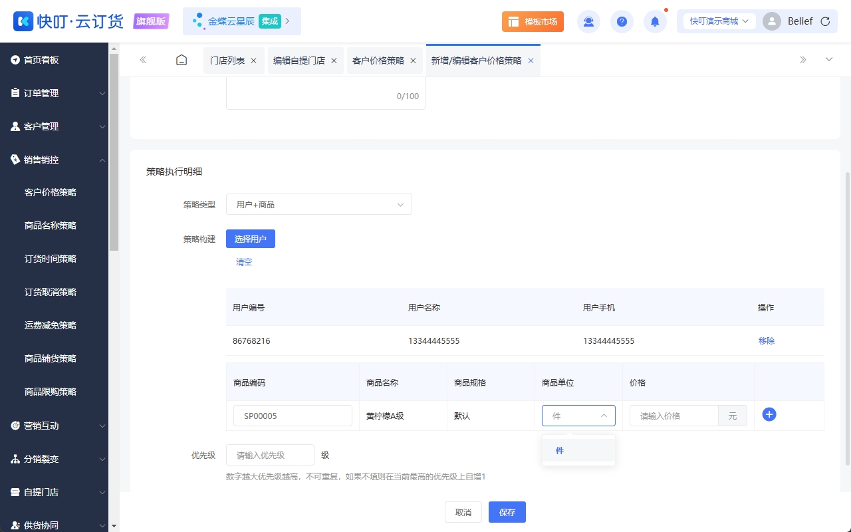The image size is (851, 532).
Task: Click the 选择用户 button
Action: tap(251, 239)
